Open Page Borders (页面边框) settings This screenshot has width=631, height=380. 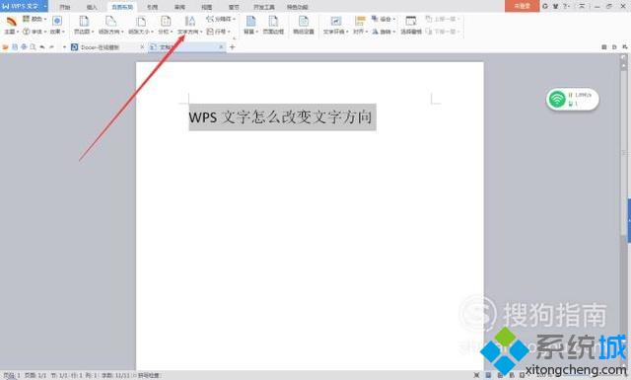click(273, 25)
